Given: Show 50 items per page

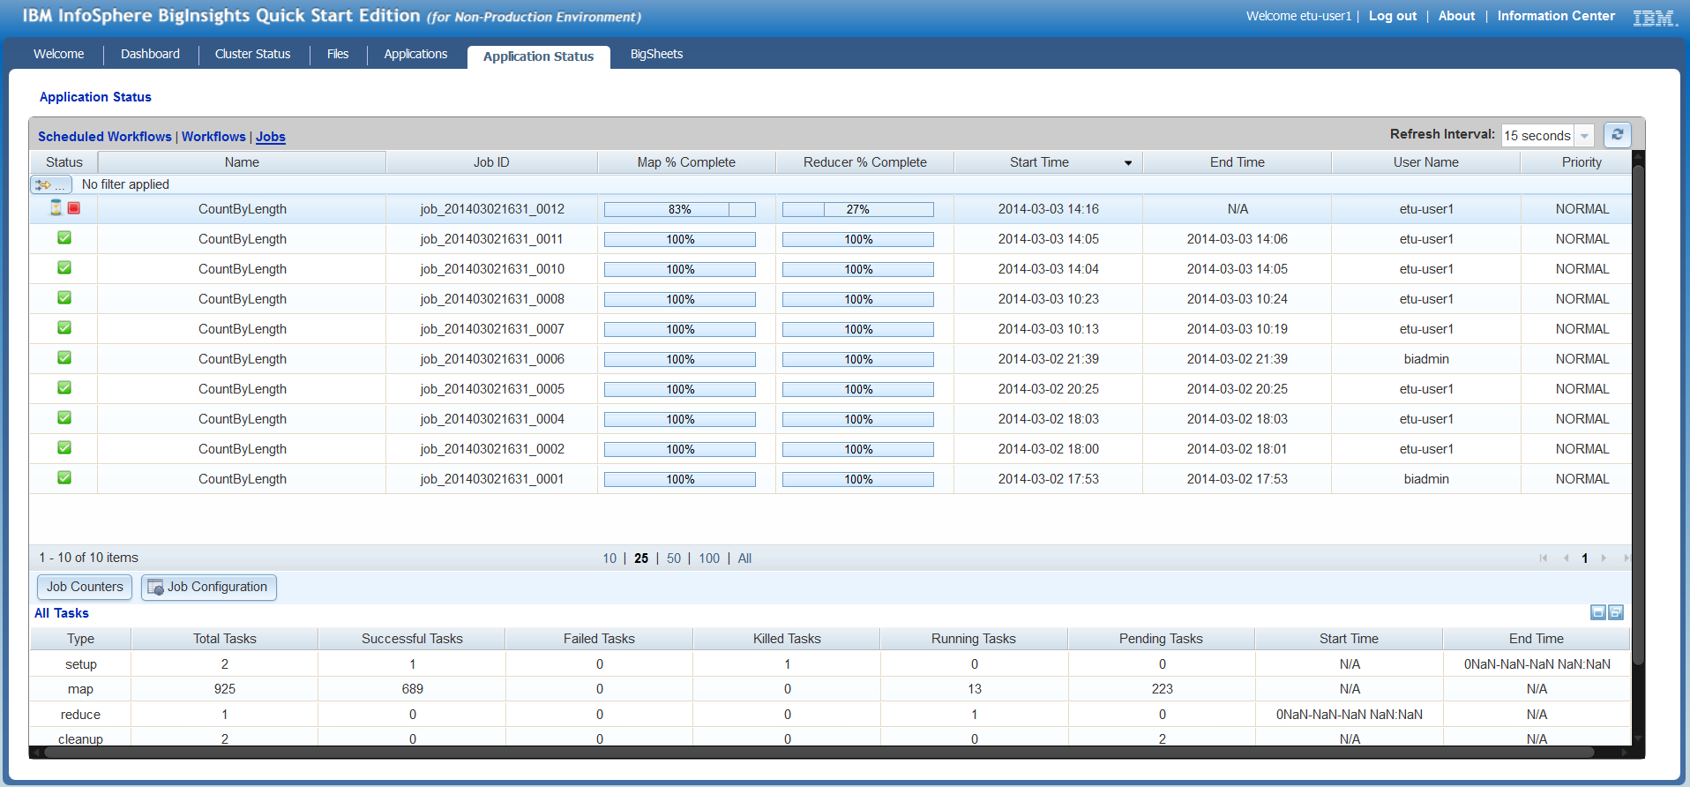Looking at the screenshot, I should 674,558.
